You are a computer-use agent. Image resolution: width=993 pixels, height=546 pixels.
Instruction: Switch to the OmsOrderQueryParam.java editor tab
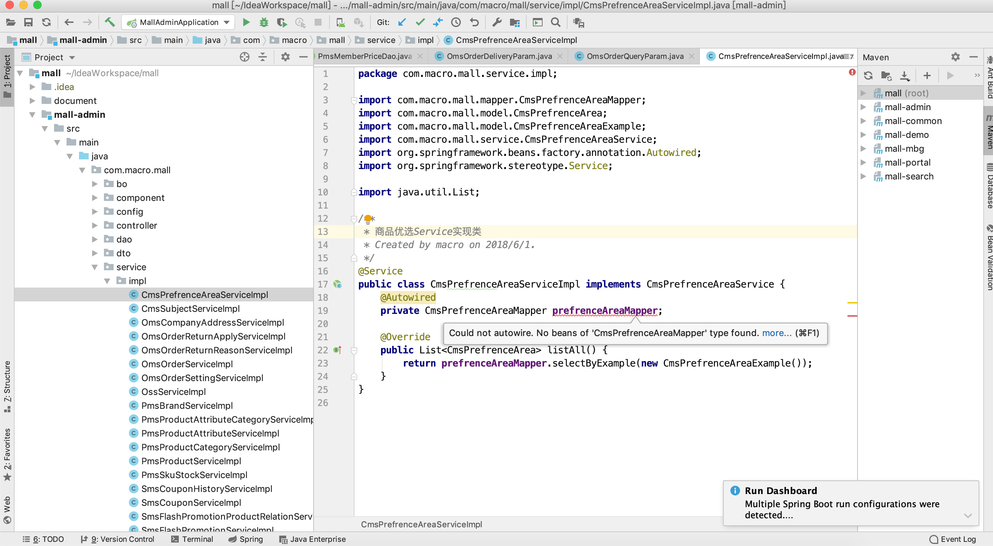click(635, 56)
